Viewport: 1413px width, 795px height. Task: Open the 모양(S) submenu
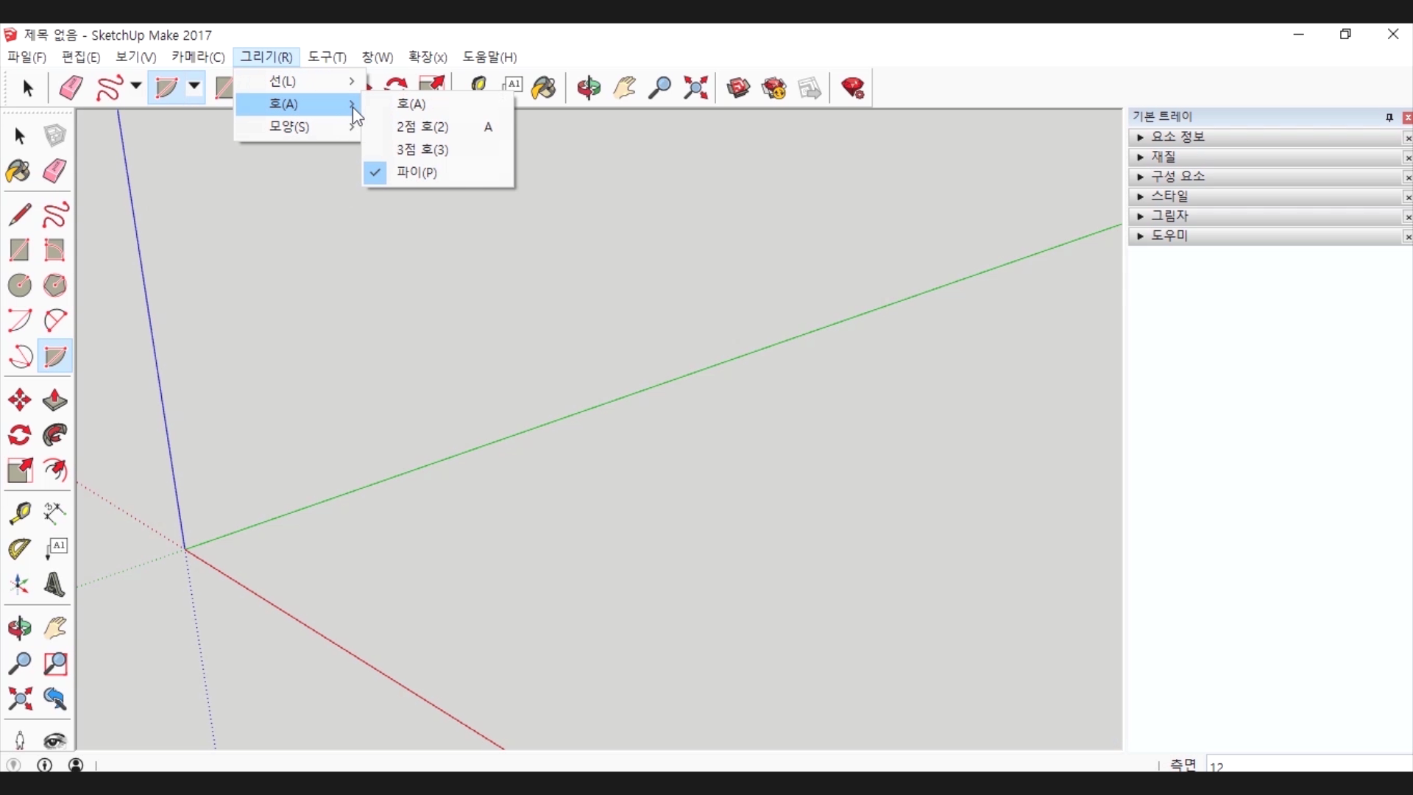click(x=289, y=127)
